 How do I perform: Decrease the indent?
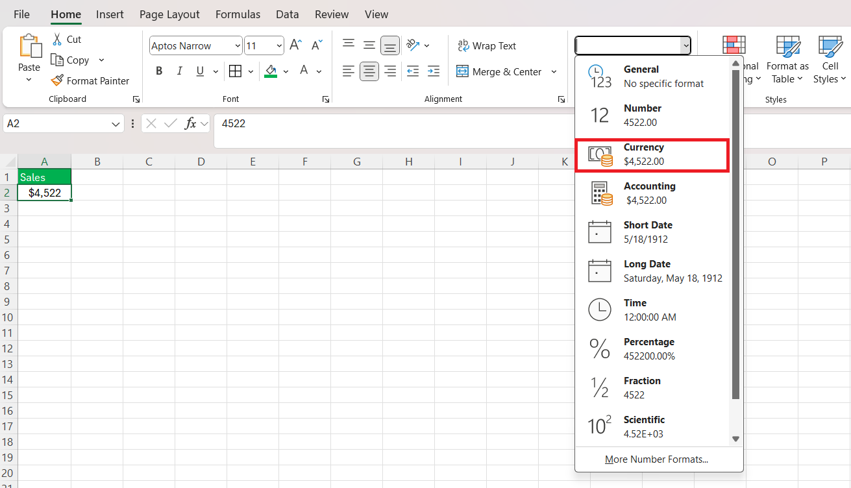413,71
